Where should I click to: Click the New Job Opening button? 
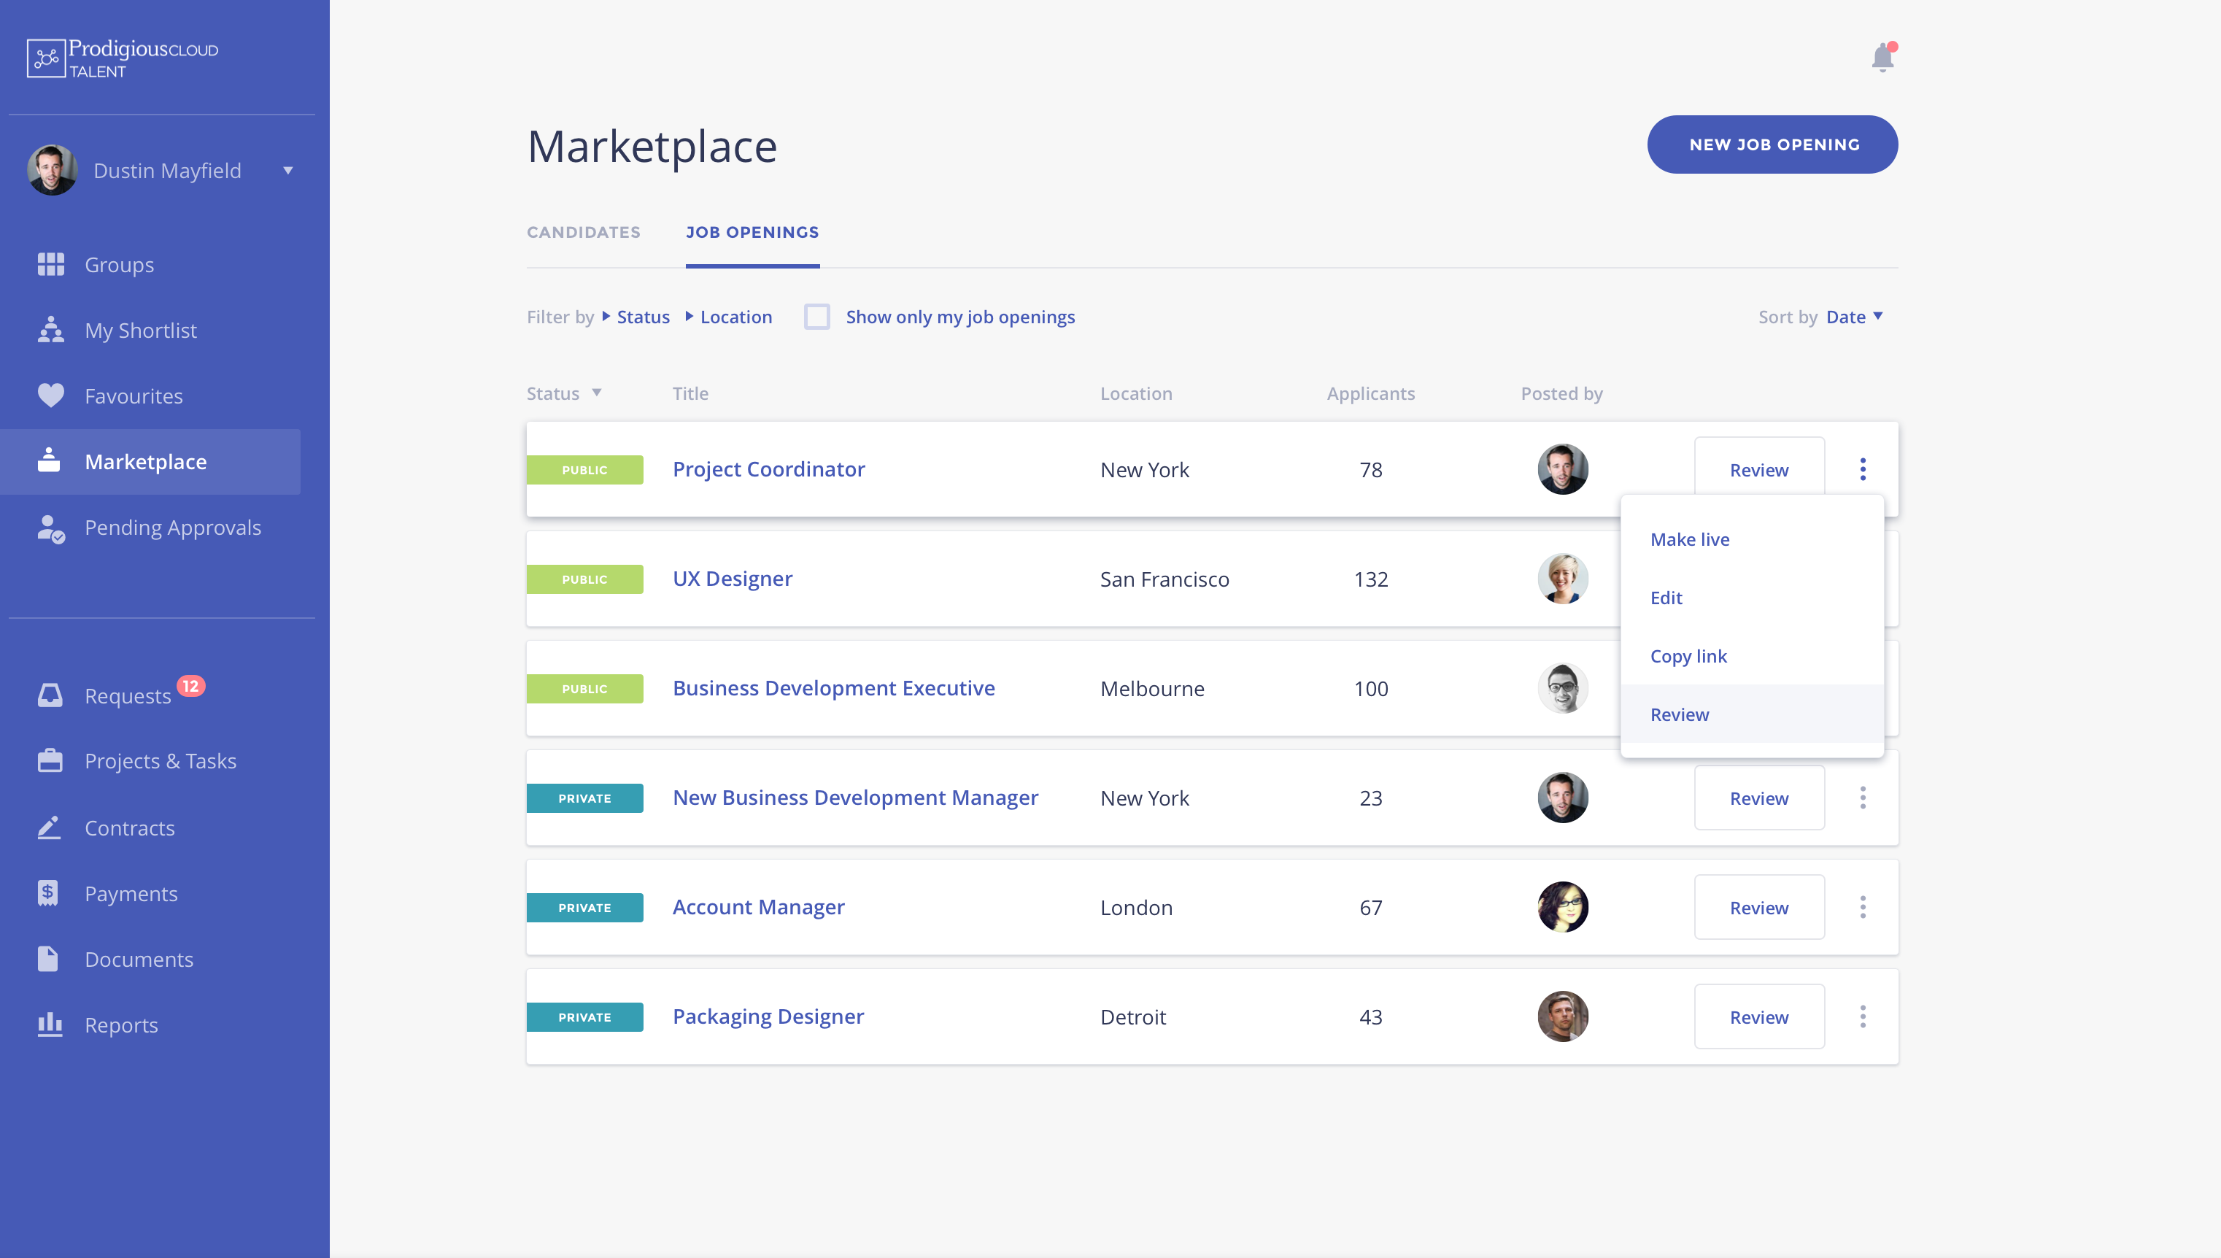click(x=1773, y=144)
